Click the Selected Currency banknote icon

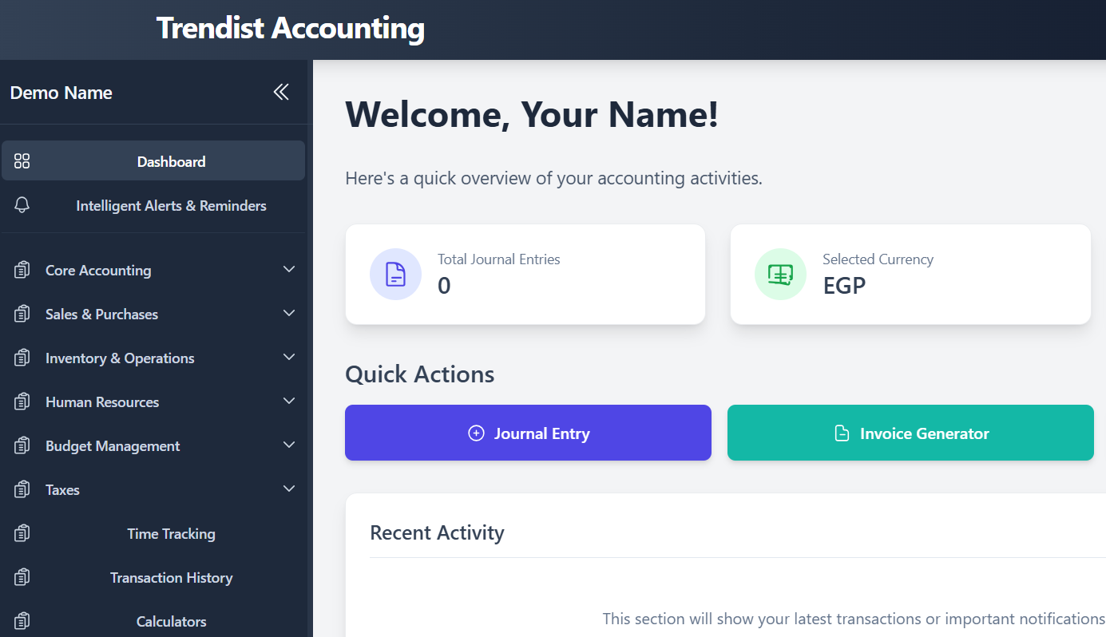pyautogui.click(x=780, y=274)
